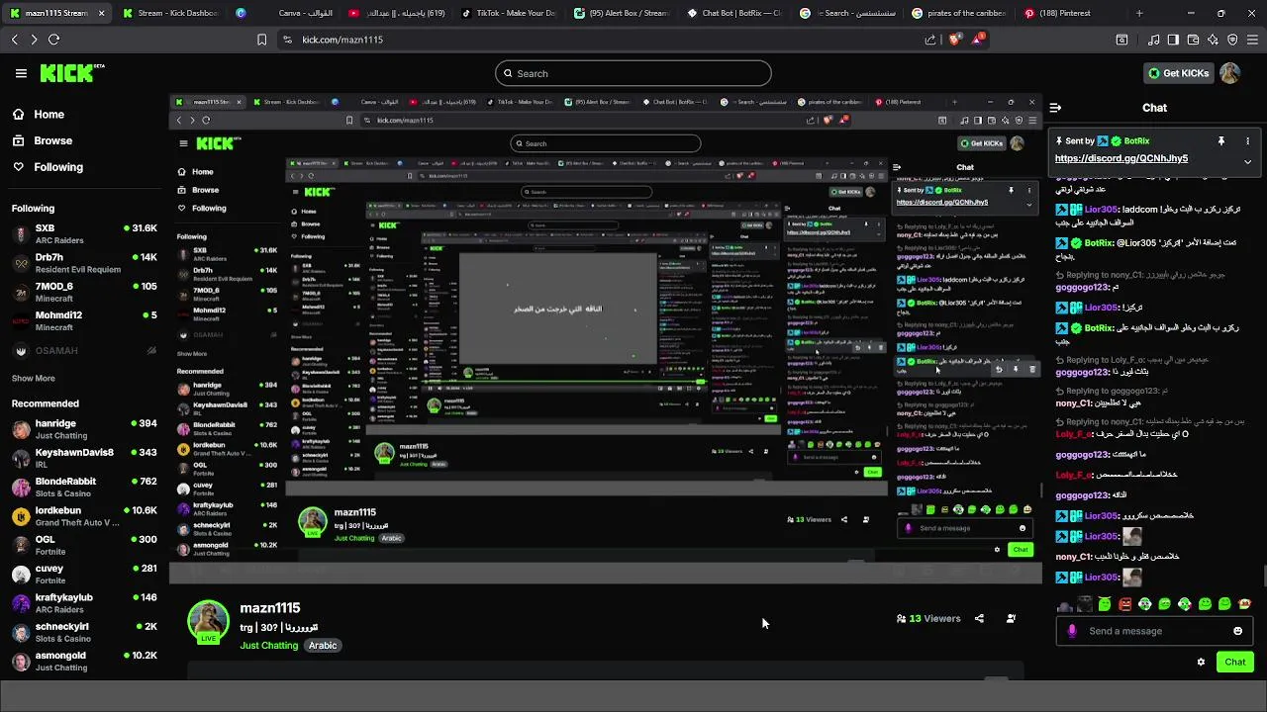
Task: Open mazn1115 streamer avatar
Action: (x=208, y=621)
